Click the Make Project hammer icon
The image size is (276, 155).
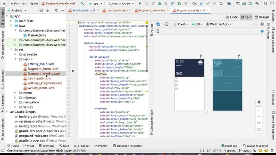[82, 3]
